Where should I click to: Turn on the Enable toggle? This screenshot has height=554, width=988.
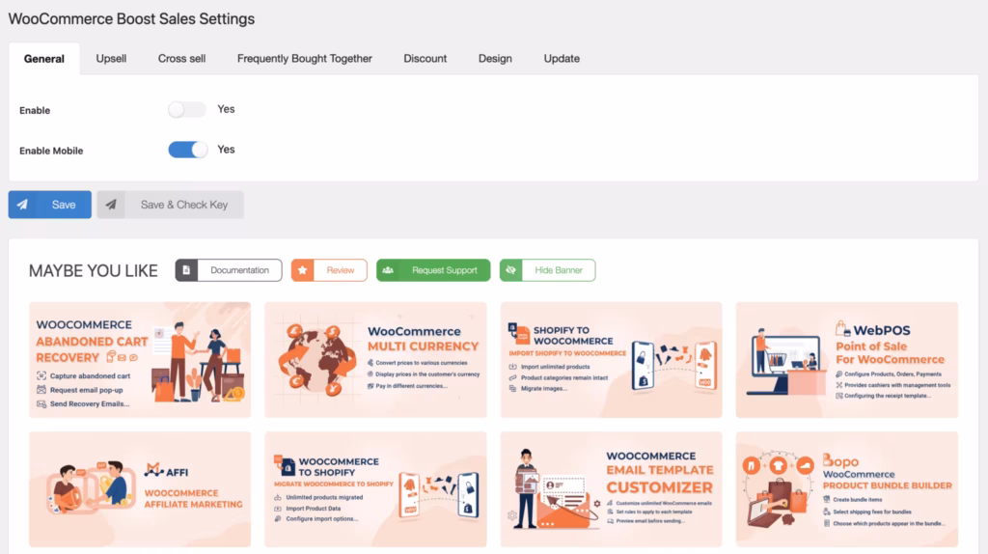pyautogui.click(x=186, y=110)
